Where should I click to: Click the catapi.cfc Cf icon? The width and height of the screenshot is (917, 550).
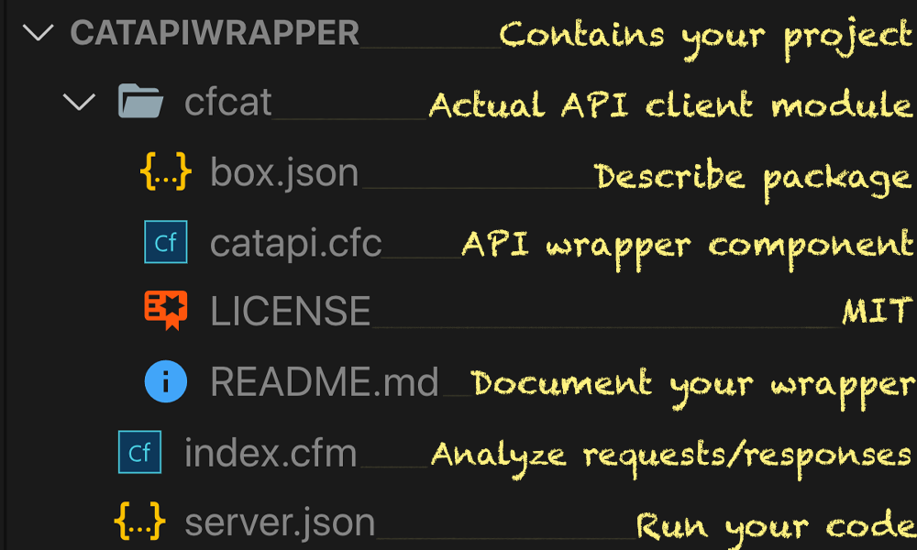[165, 241]
